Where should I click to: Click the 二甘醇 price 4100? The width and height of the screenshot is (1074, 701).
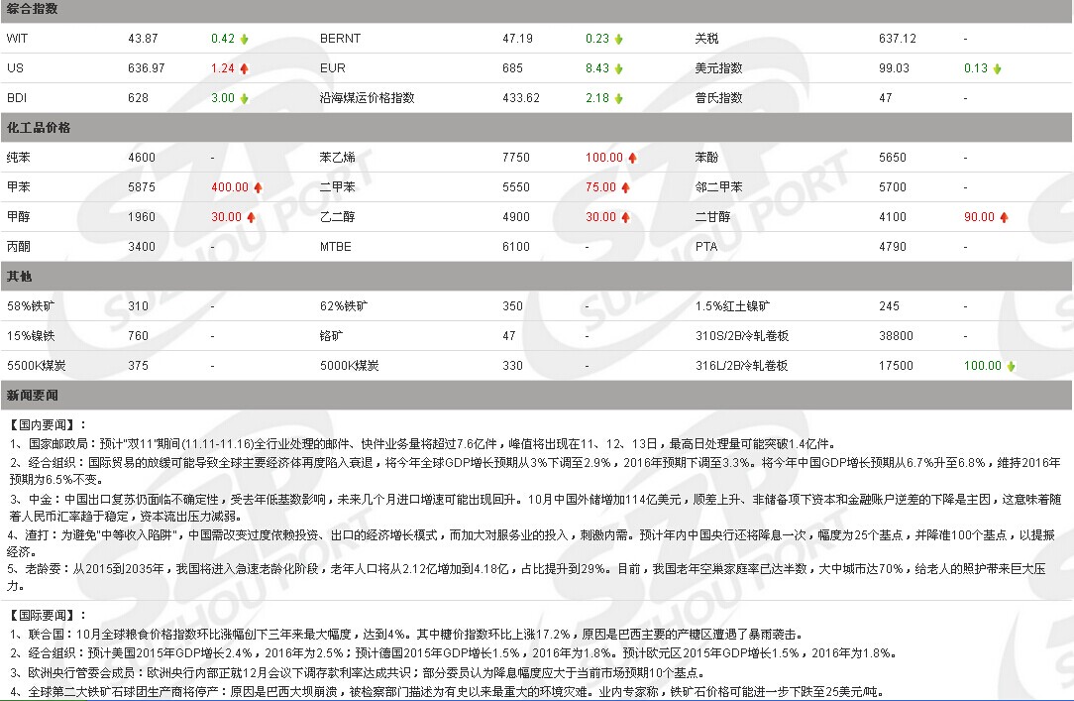point(893,216)
